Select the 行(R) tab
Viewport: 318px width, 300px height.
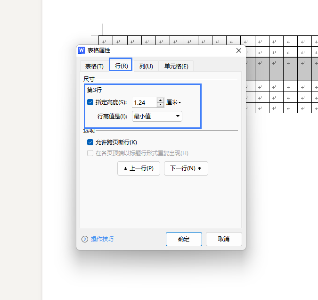tap(121, 66)
